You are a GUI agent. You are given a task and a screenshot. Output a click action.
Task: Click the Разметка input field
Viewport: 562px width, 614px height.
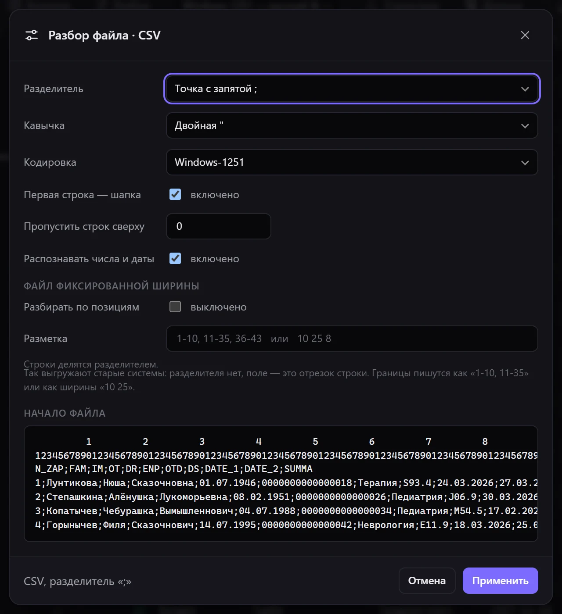click(352, 339)
